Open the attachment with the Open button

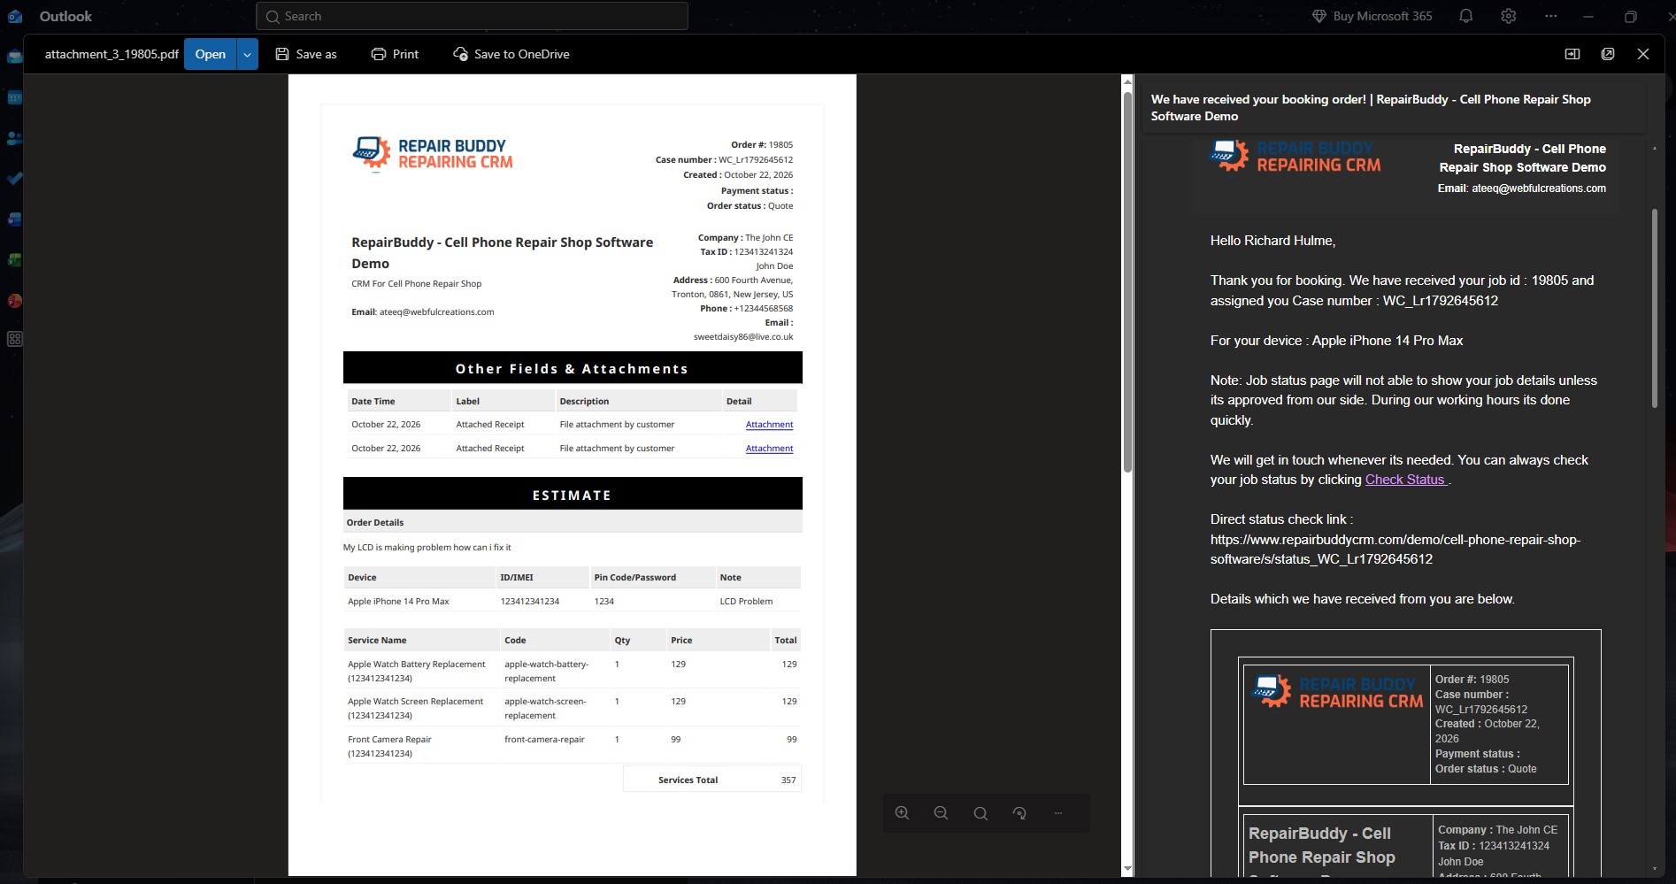(210, 54)
